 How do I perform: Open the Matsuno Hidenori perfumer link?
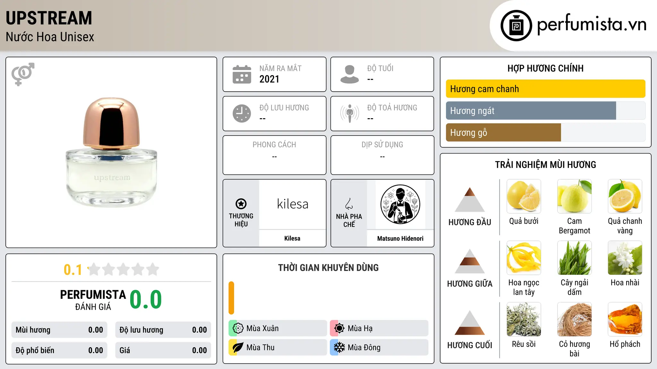point(400,238)
